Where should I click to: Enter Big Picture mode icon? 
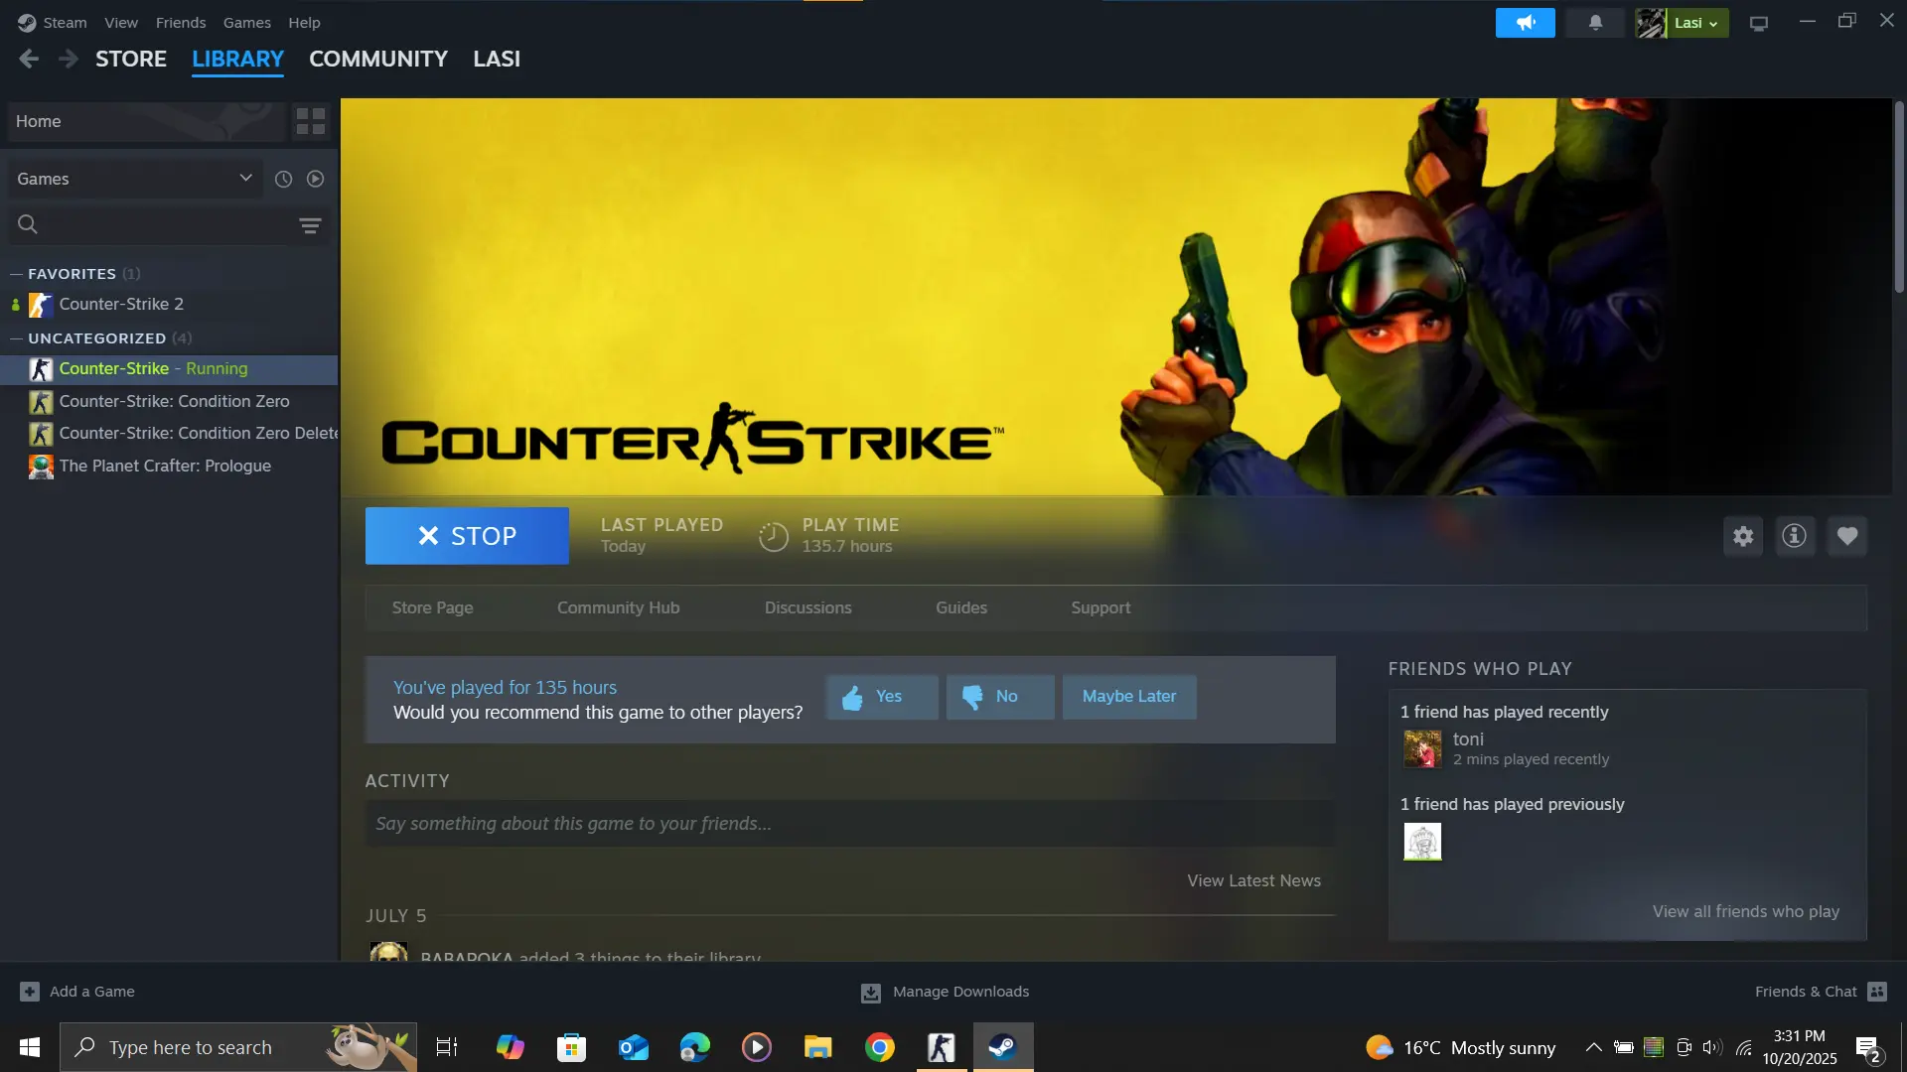1758,23
